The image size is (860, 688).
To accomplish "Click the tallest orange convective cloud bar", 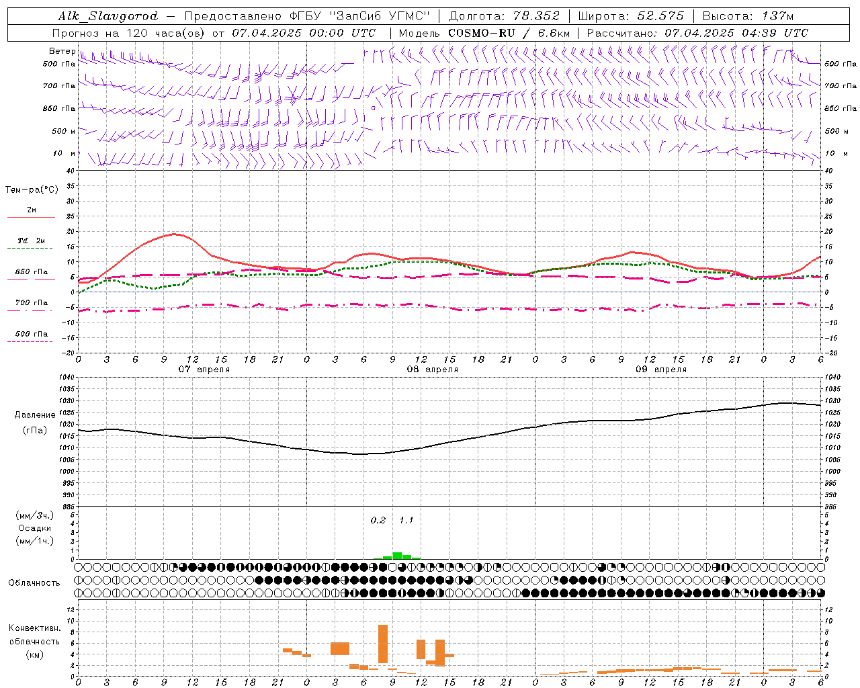I will point(383,644).
